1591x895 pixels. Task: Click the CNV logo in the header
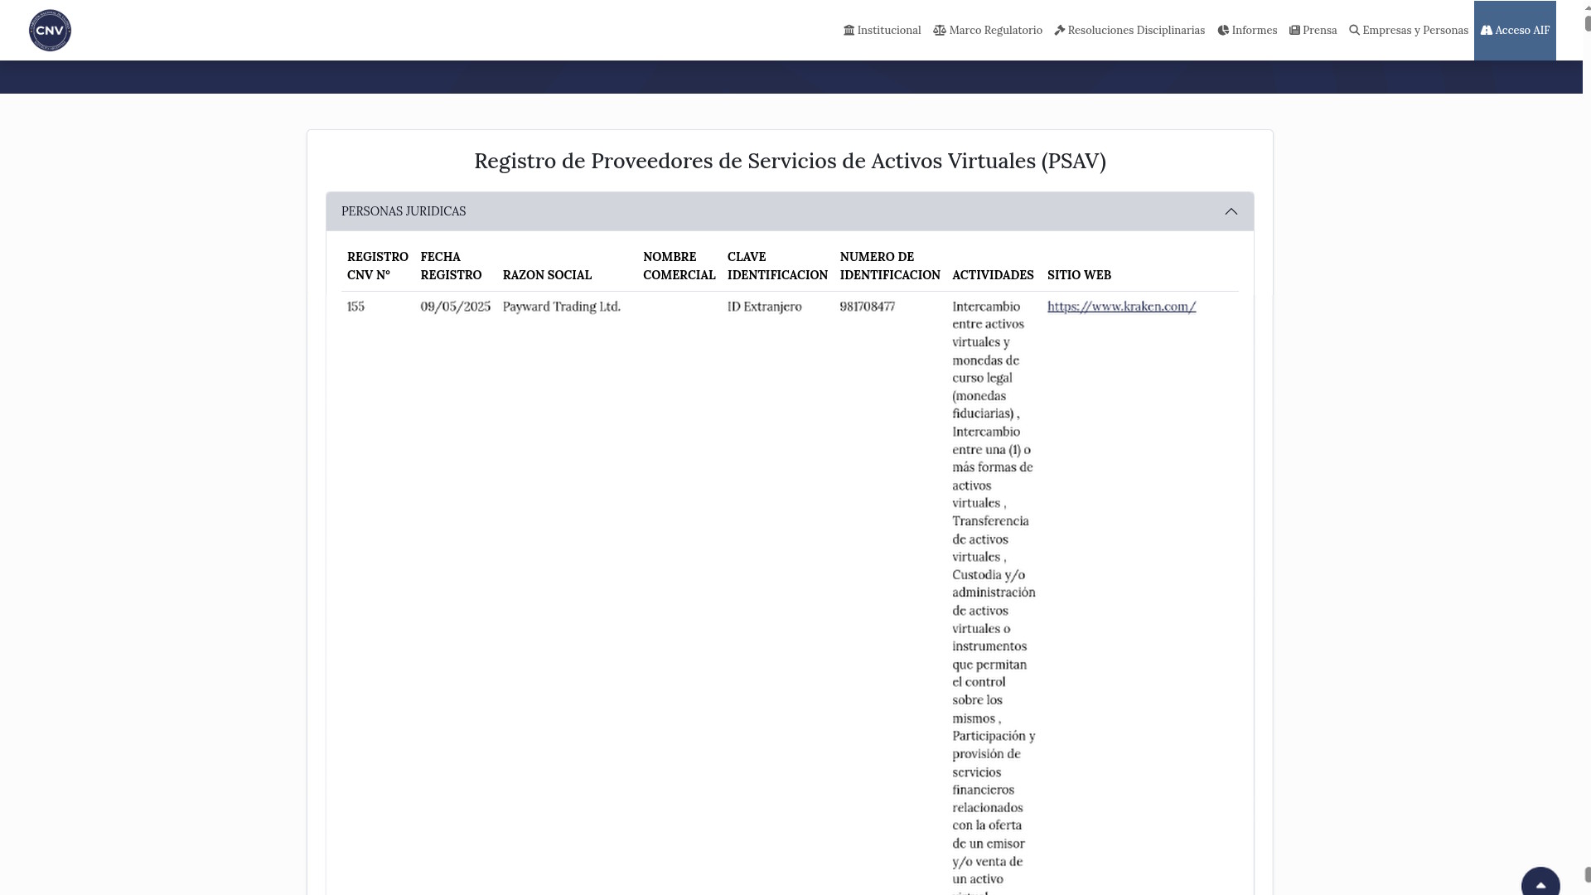point(49,30)
